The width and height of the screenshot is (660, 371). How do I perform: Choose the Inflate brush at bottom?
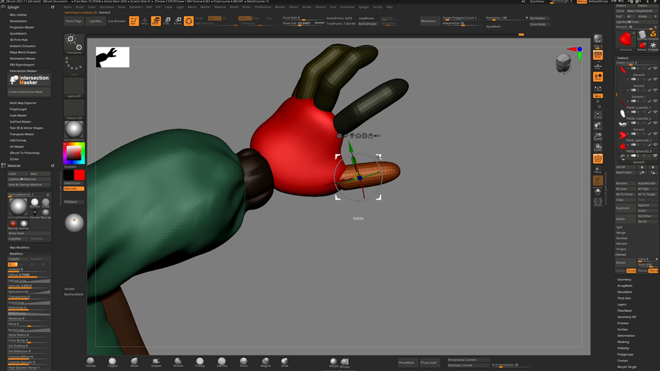coord(284,362)
